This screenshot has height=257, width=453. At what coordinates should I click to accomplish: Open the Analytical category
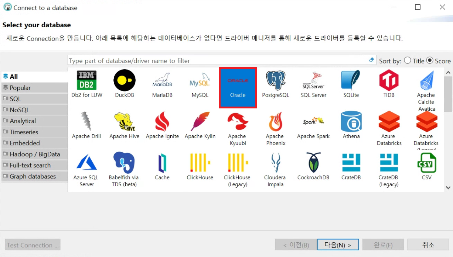(x=34, y=121)
